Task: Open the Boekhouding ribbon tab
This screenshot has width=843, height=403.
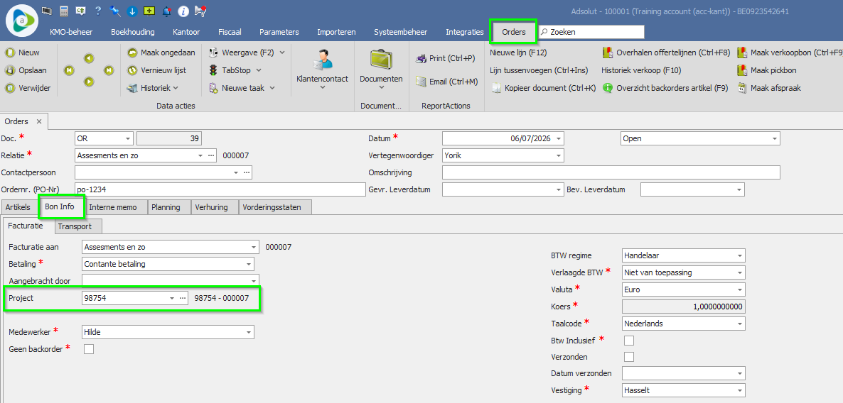Action: [133, 32]
